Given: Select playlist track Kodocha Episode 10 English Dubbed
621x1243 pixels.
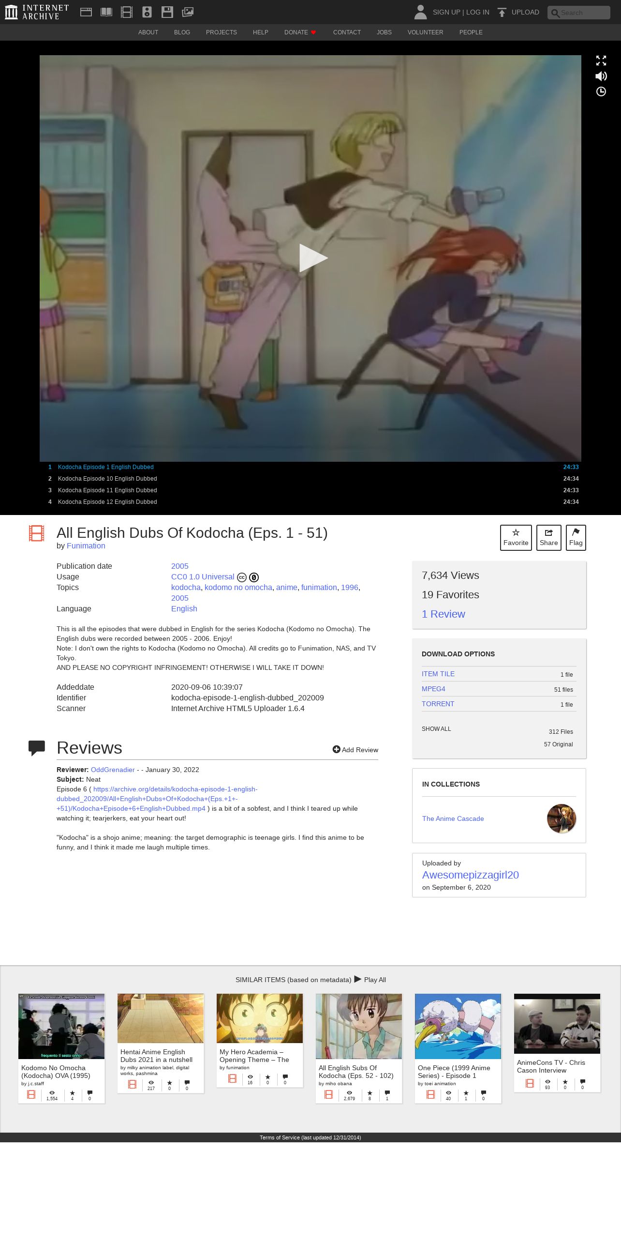Looking at the screenshot, I should point(310,479).
